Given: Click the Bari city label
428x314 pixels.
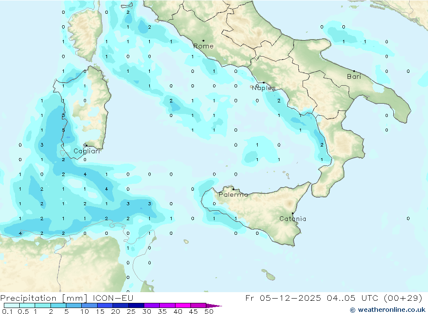Looking at the screenshot, I should [354, 77].
